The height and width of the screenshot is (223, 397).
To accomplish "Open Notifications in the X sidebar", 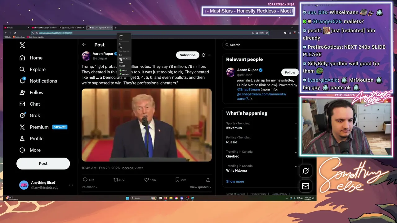I will 38,81.
